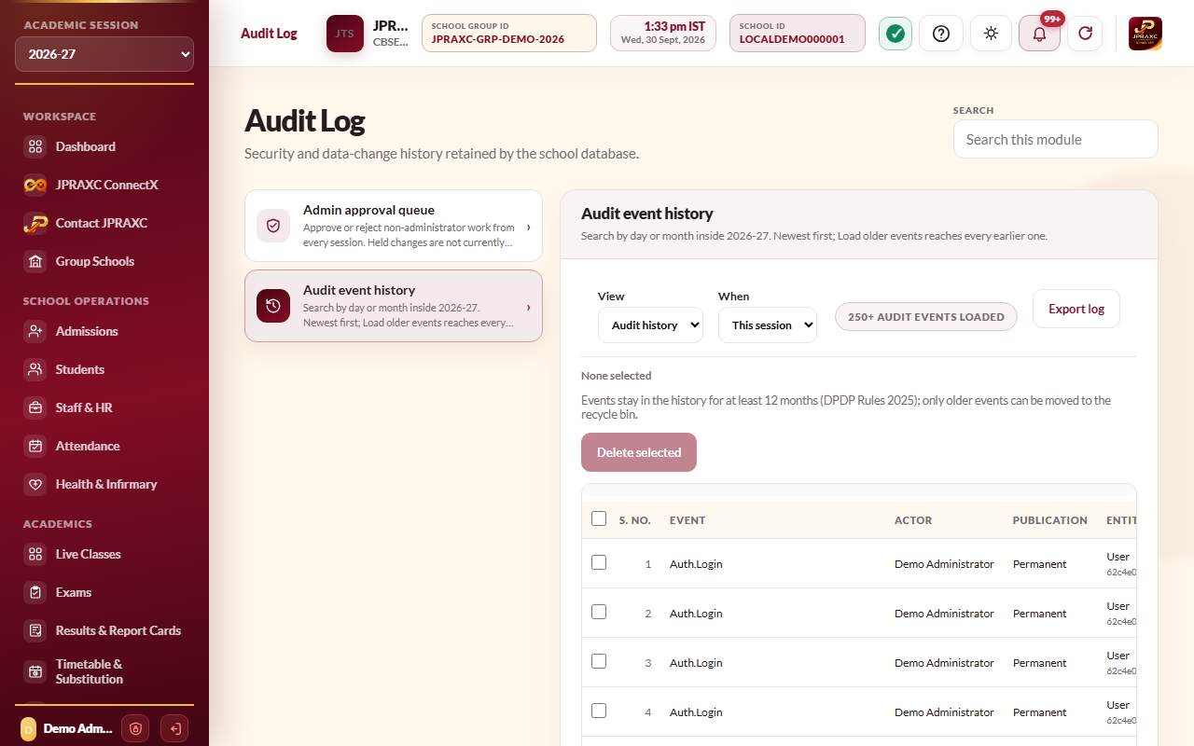Toggle the light/dark theme sun icon
Image resolution: width=1194 pixels, height=746 pixels.
tap(991, 34)
